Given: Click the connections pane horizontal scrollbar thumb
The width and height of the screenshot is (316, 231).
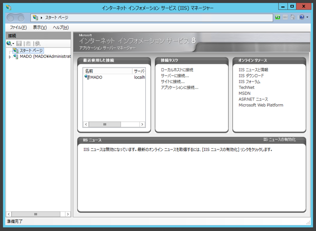Looking at the screenshot, I should (x=36, y=214).
